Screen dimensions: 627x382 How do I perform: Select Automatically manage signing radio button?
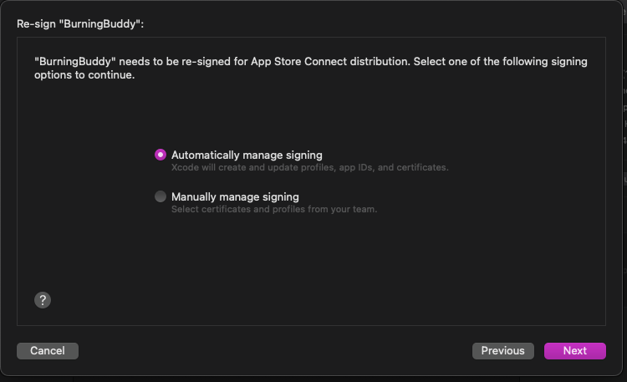click(161, 155)
